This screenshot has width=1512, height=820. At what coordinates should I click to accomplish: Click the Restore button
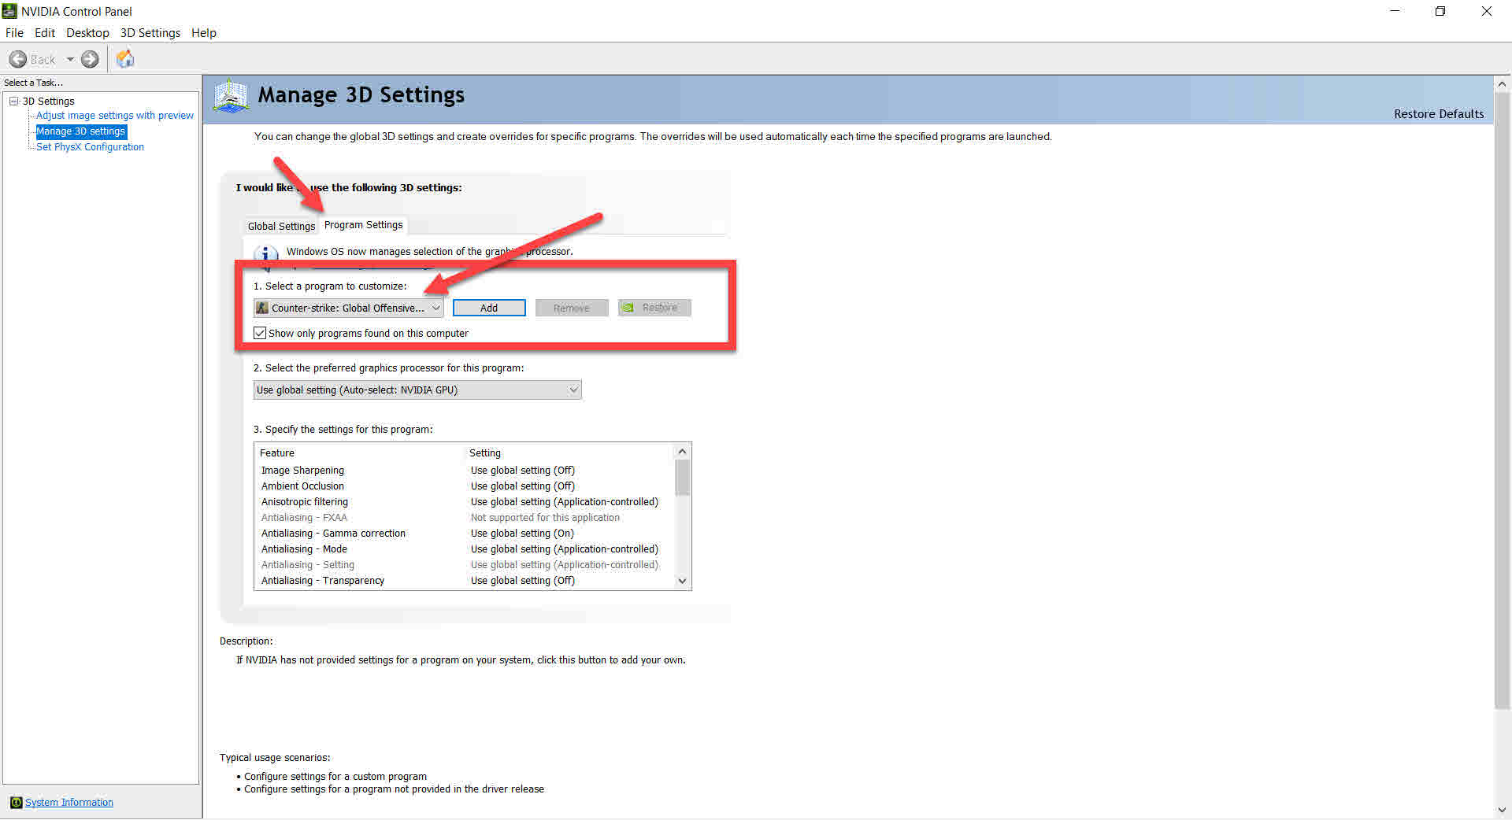[x=654, y=308]
